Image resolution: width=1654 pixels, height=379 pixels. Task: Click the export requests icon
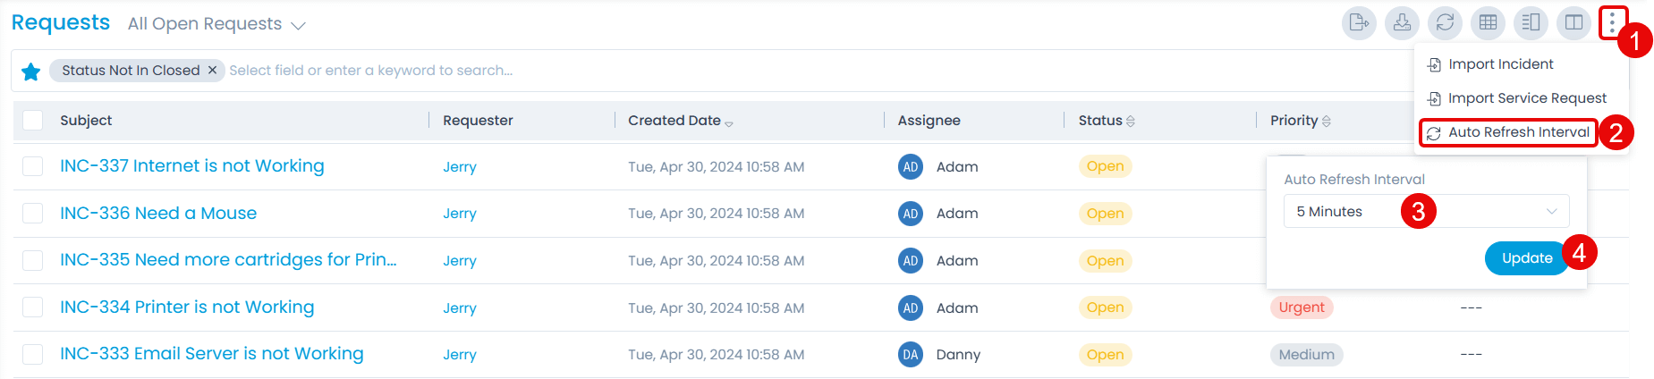point(1359,23)
